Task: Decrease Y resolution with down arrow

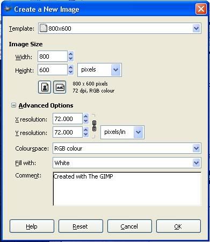Action: tap(86, 134)
